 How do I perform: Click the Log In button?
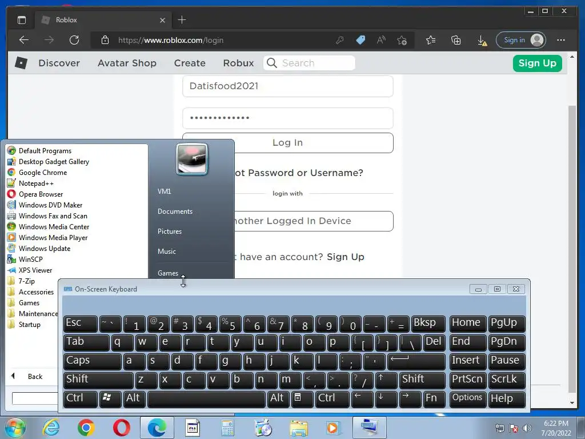pyautogui.click(x=288, y=142)
